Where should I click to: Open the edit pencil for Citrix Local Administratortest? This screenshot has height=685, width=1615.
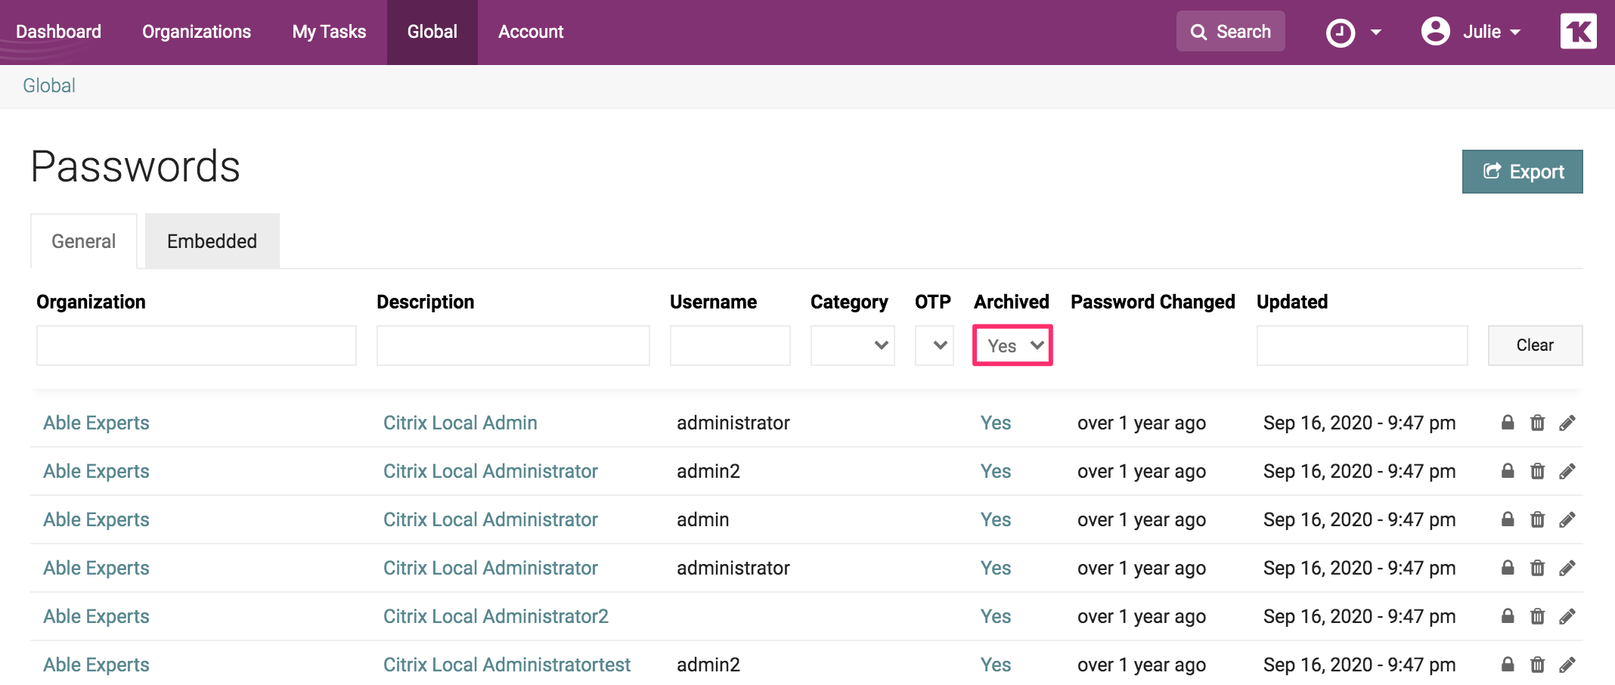pyautogui.click(x=1567, y=665)
